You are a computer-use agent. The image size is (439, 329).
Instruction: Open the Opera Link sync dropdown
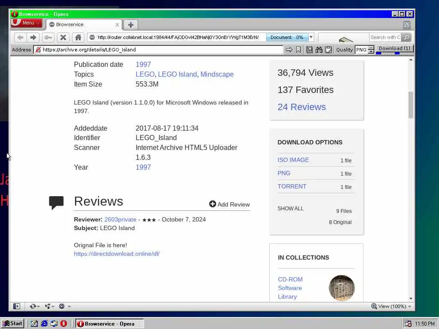(x=34, y=306)
